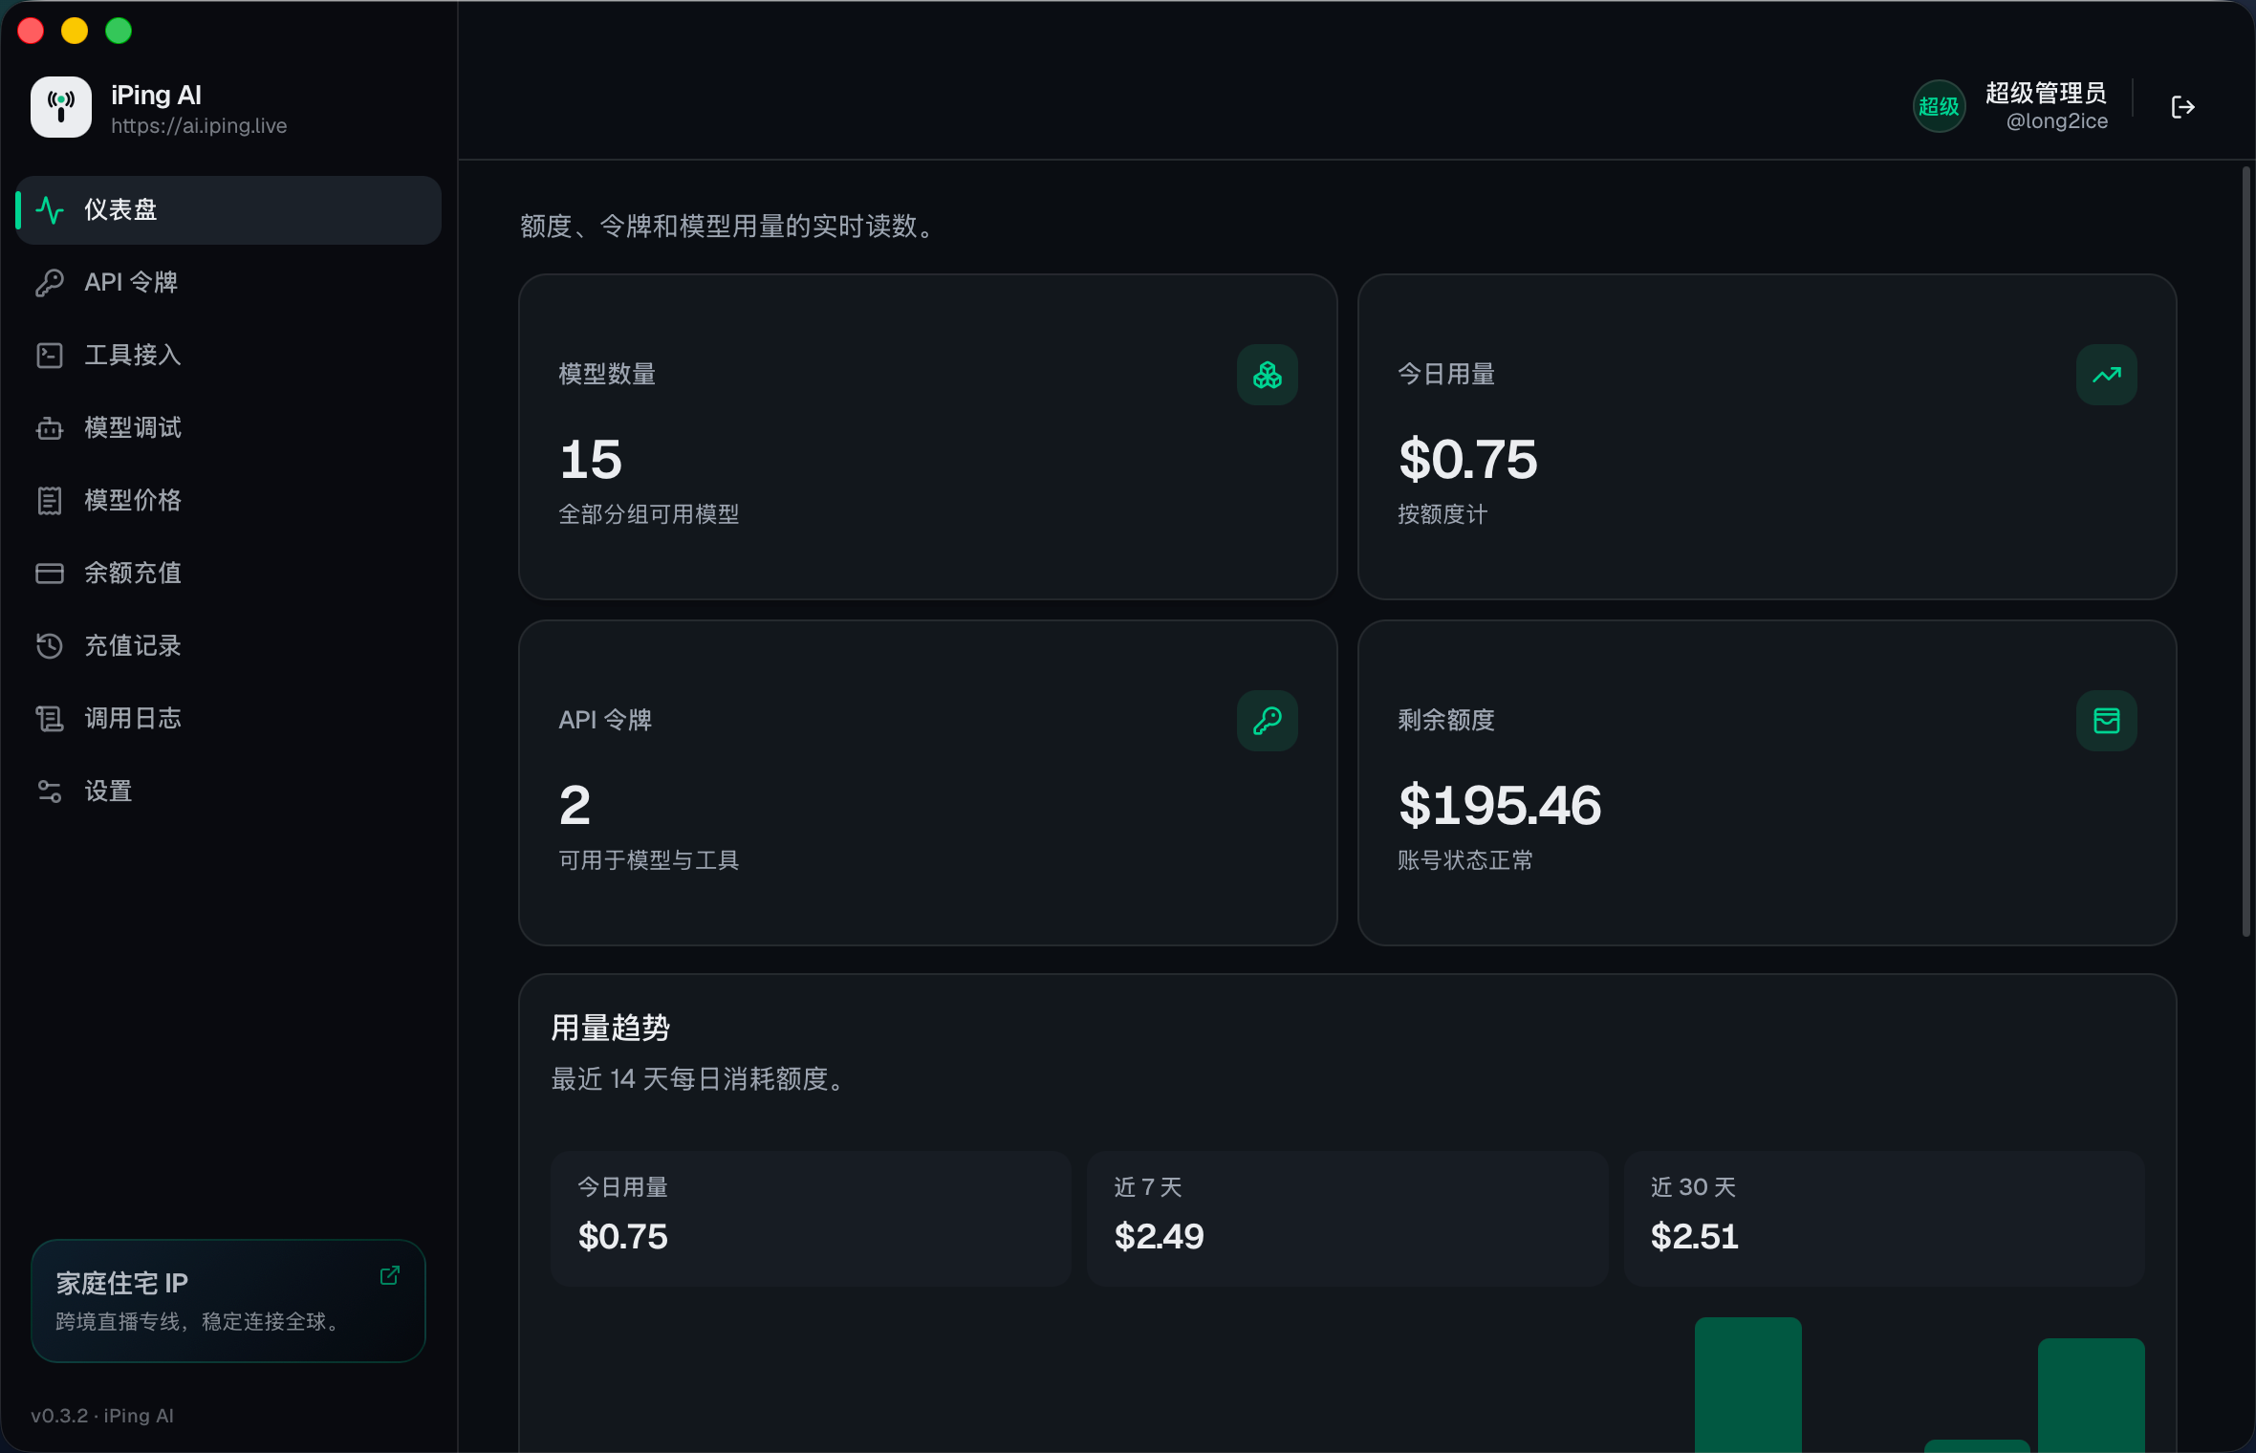The image size is (2256, 1453).
Task: Click the 账号状态正常 status text
Action: (x=1464, y=860)
